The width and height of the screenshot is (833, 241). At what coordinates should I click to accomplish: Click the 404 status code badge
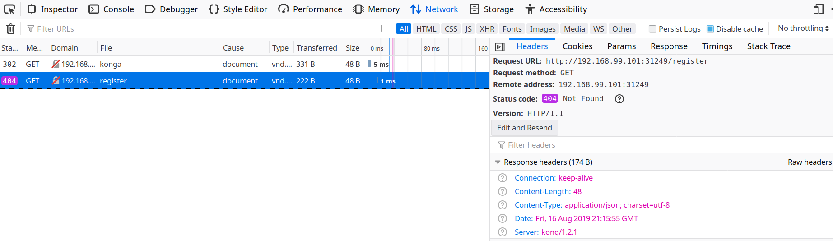click(549, 98)
